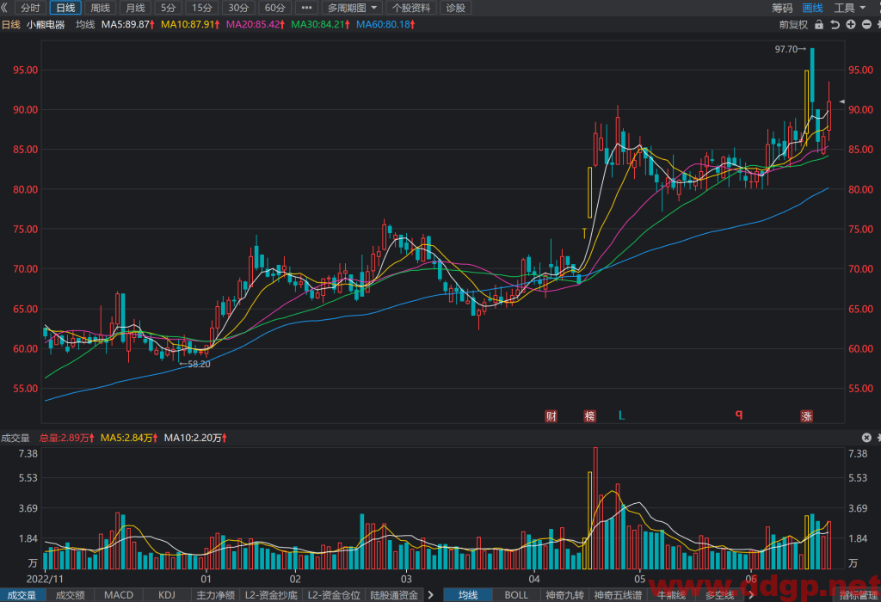Zoom in chart with plus icon
This screenshot has width=881, height=602.
851,25
